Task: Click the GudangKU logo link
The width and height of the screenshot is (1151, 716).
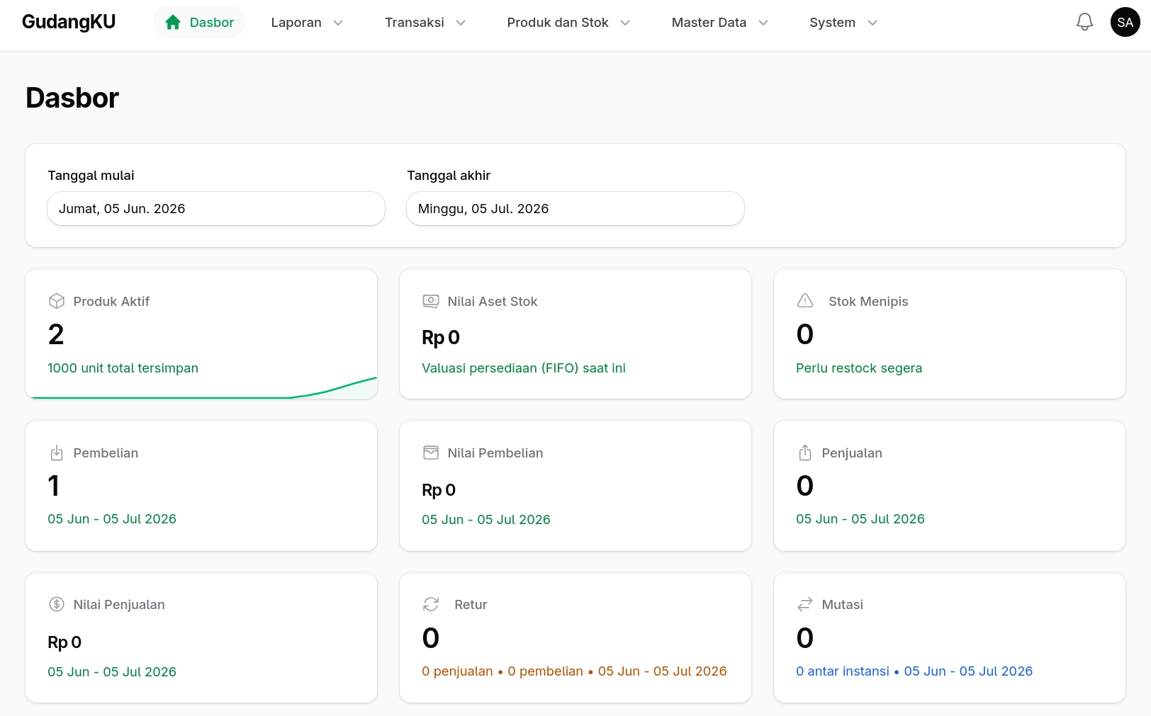Action: point(69,22)
